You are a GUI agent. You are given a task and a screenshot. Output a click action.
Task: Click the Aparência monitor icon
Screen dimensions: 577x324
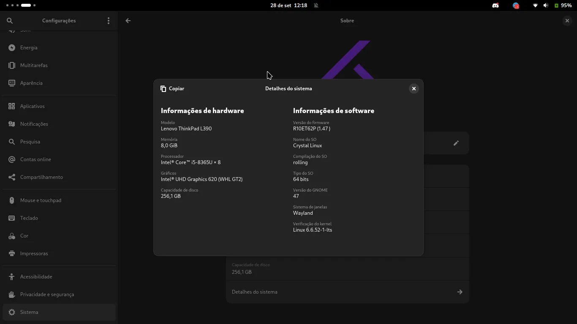[x=12, y=83]
